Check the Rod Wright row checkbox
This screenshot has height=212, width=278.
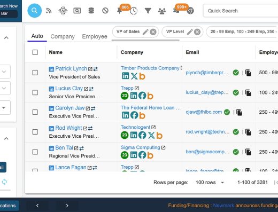pyautogui.click(x=35, y=132)
